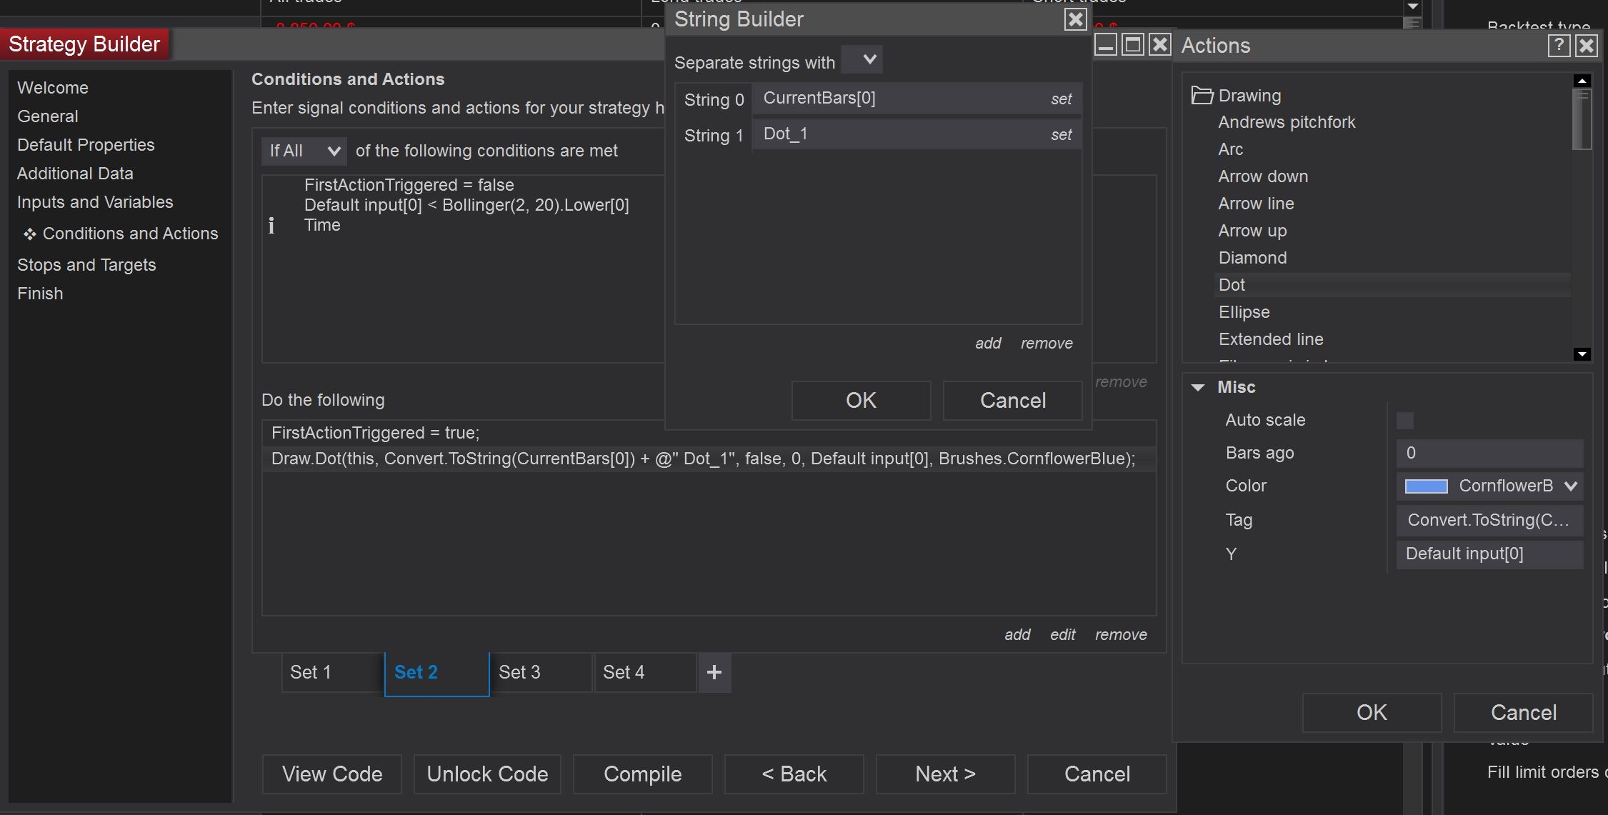
Task: Click the Drawing folder icon
Action: [1202, 95]
